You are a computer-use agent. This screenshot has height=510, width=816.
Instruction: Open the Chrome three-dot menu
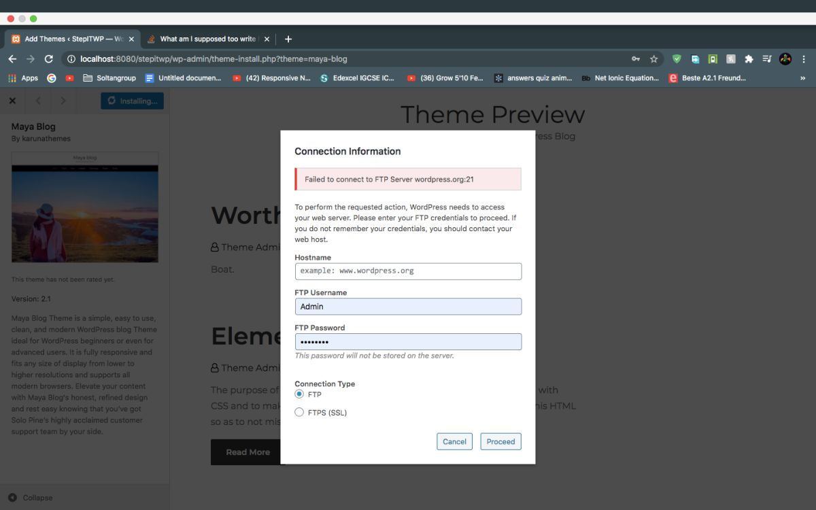(804, 59)
